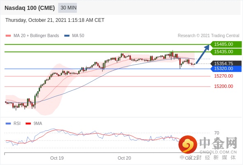Click the 30 MIN timeframe badge
This screenshot has height=165, width=243.
pos(68,8)
